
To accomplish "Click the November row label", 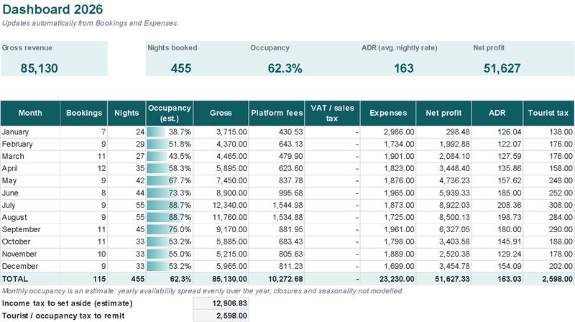I will click(x=19, y=254).
